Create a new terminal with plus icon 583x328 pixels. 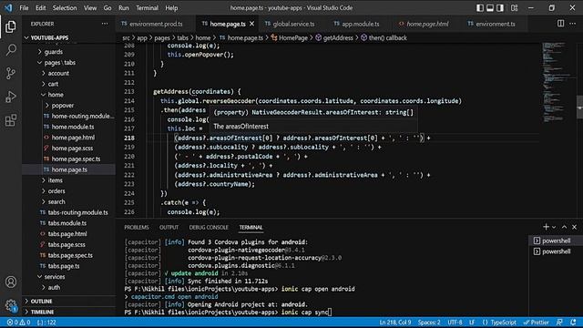[546, 227]
